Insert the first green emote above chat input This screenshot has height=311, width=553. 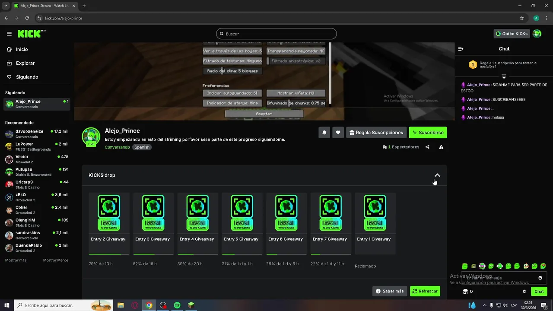[x=465, y=266]
